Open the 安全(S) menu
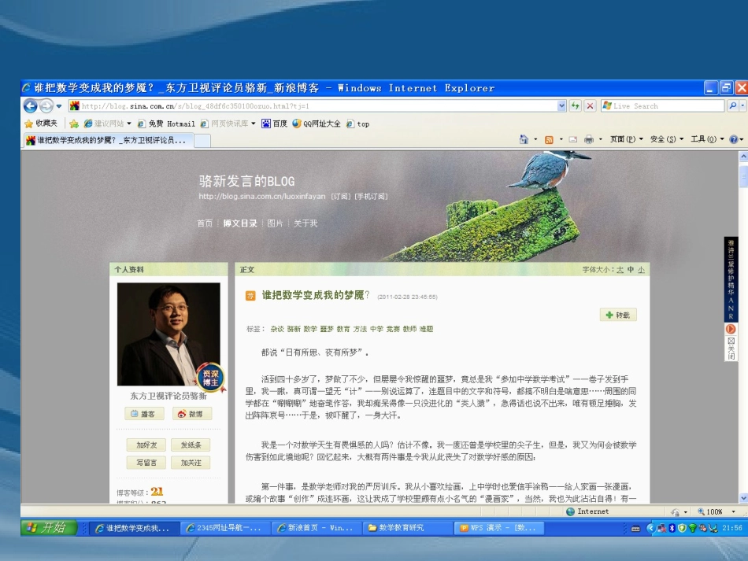Screen dimensions: 748x561 (667, 139)
